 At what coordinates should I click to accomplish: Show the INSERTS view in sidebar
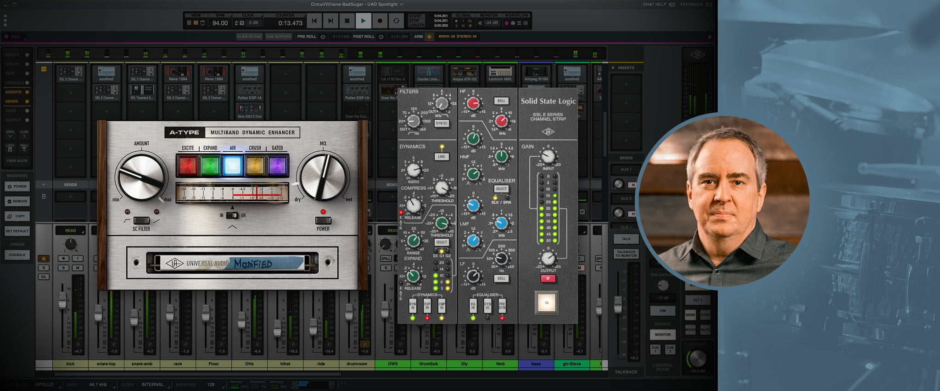pos(14,92)
